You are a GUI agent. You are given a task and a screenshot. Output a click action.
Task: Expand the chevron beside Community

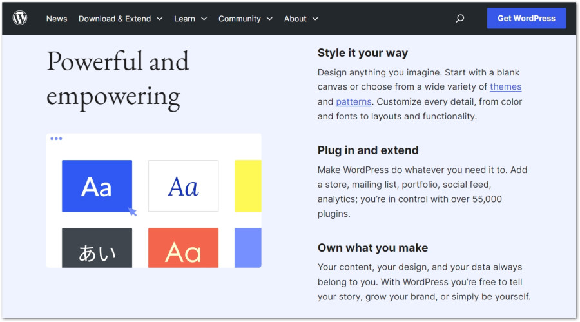[269, 19]
